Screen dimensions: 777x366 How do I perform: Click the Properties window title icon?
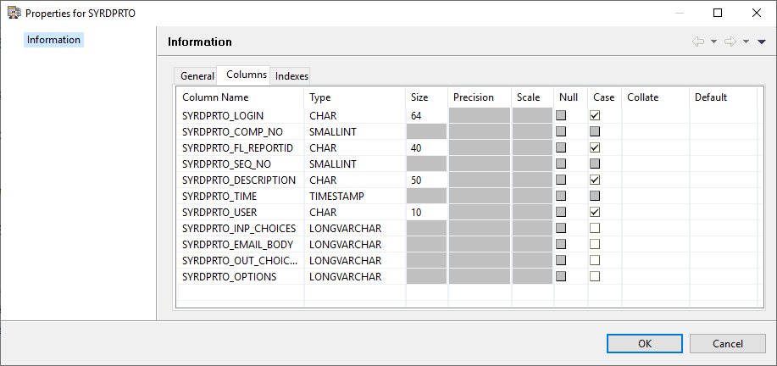pyautogui.click(x=14, y=13)
